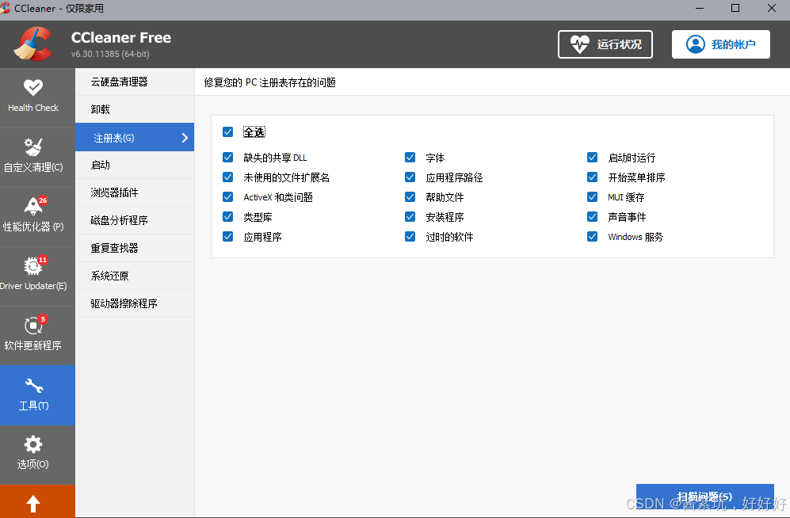Viewport: 790px width, 518px height.
Task: Open 浏览器插件 menu item
Action: (x=135, y=192)
